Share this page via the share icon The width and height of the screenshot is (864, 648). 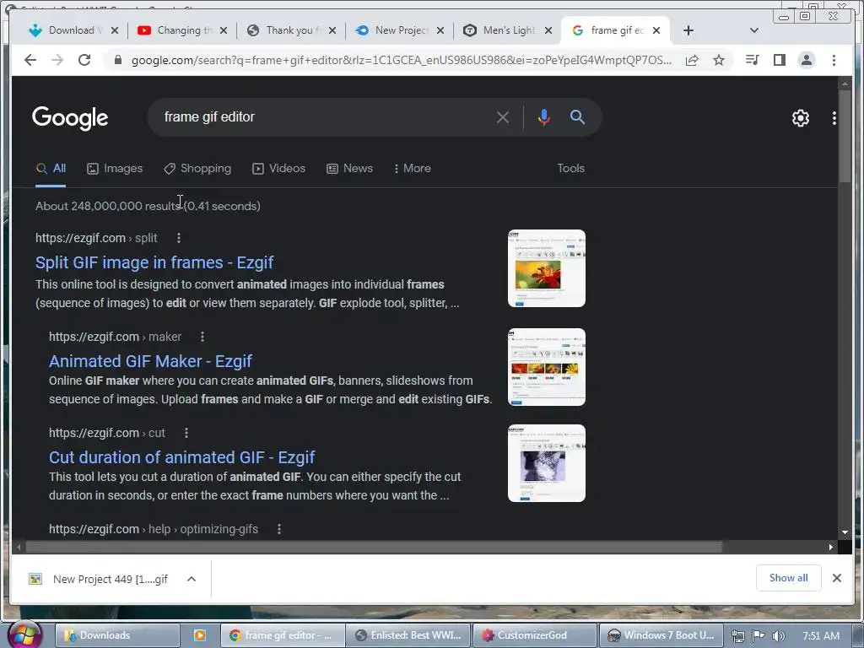692,60
